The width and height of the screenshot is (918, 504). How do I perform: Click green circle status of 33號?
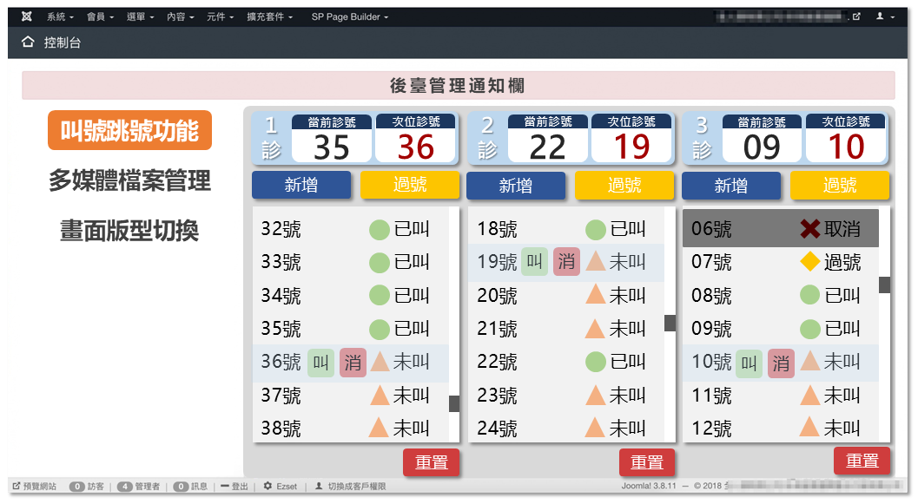tap(380, 263)
